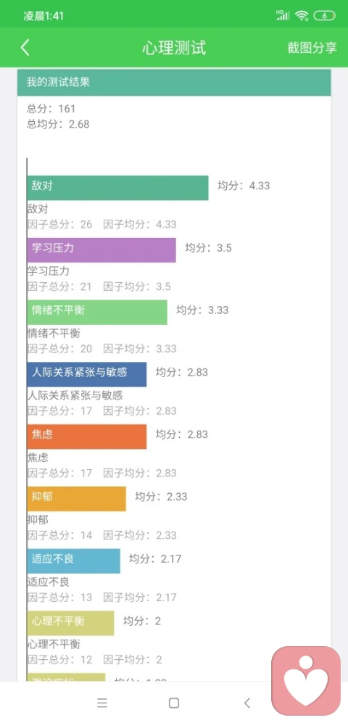Open the pink heart floating icon
Screen dimensions: 348x723
click(306, 681)
